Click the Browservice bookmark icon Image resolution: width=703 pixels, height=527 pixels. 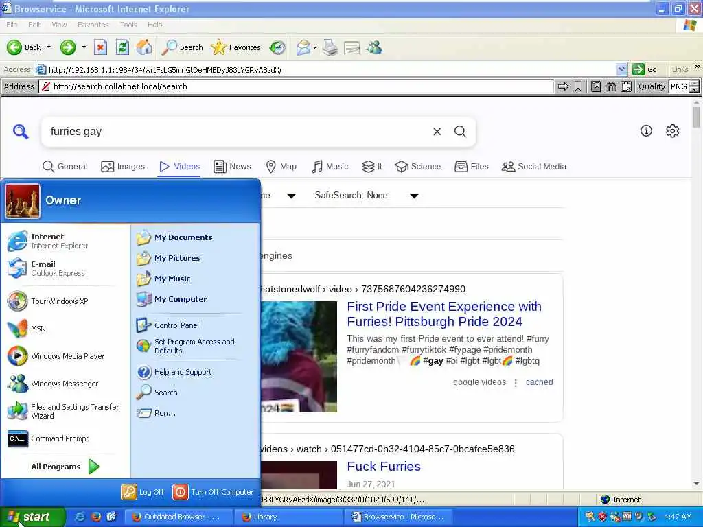[x=578, y=86]
